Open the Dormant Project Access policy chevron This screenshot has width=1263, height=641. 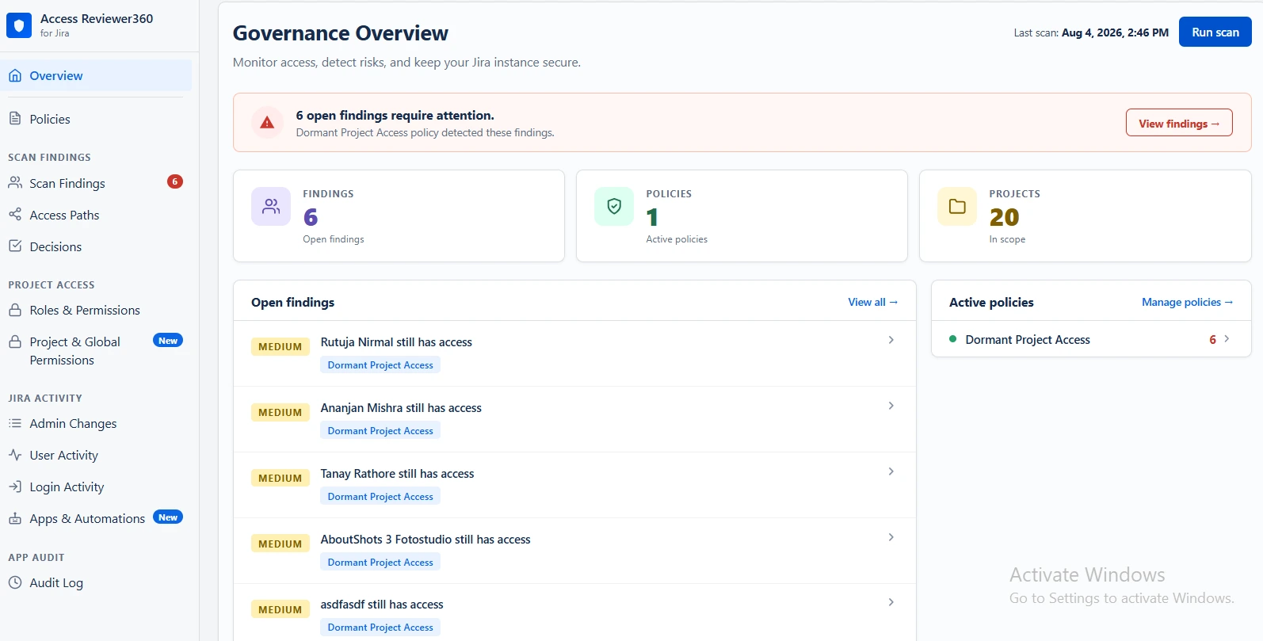pos(1227,338)
